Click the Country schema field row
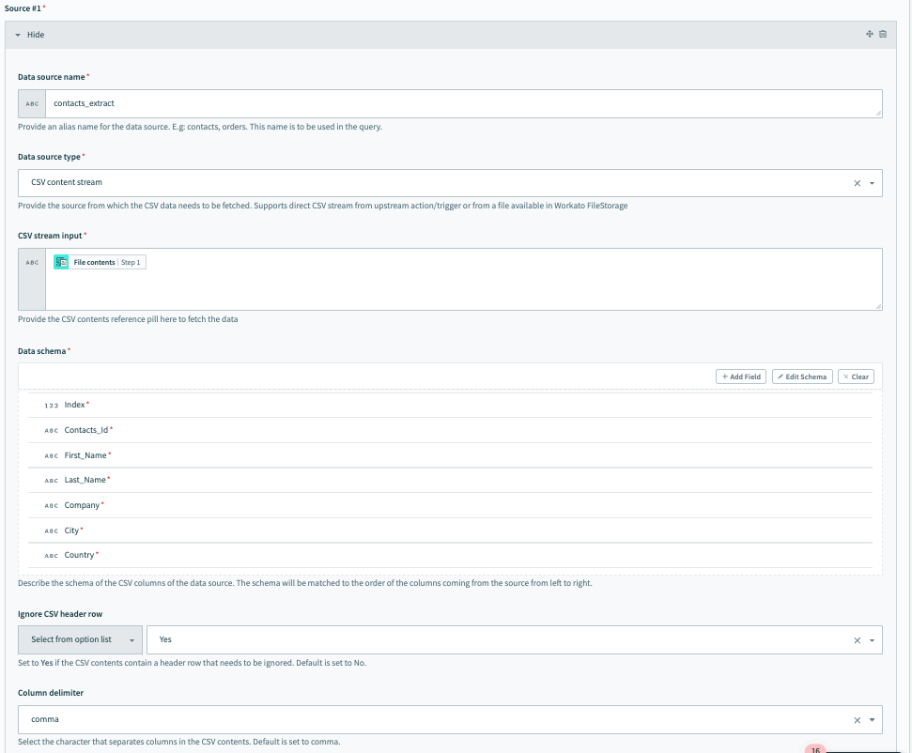The height and width of the screenshot is (753, 912). [80, 555]
